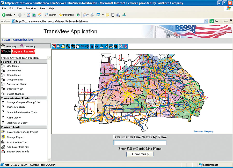Click the transmission line name input field

coord(140,143)
